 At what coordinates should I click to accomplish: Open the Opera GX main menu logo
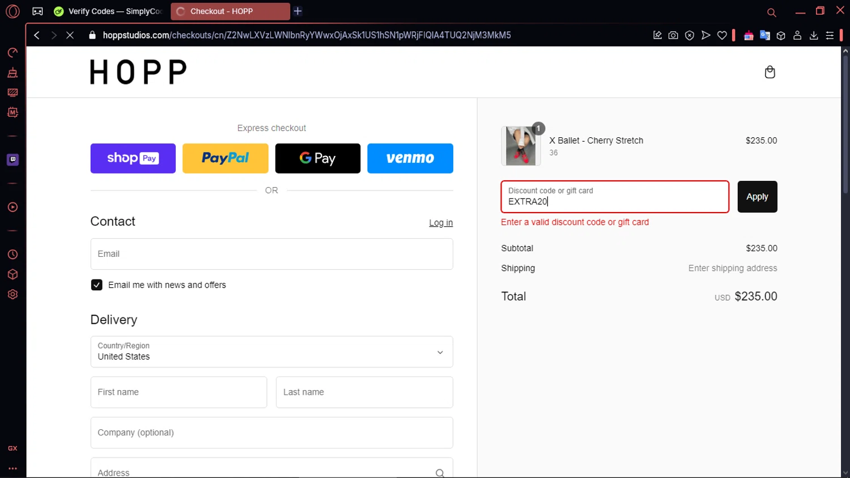coord(12,11)
